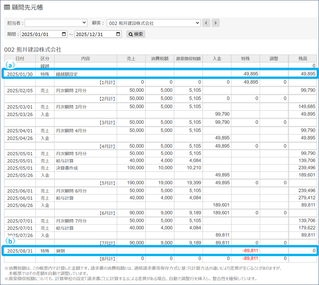The image size is (319, 285).
Task: Open calendar picker for start date
Action: click(x=64, y=34)
